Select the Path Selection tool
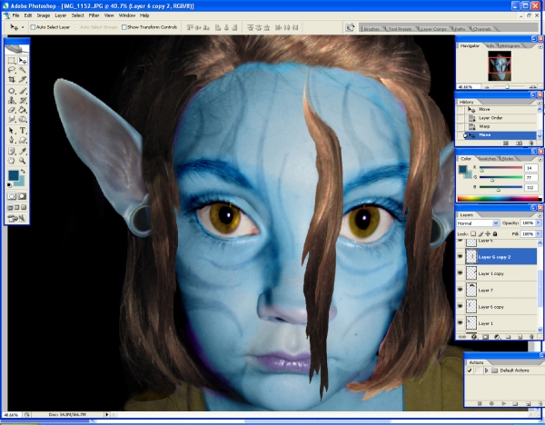The width and height of the screenshot is (545, 425). [x=12, y=131]
